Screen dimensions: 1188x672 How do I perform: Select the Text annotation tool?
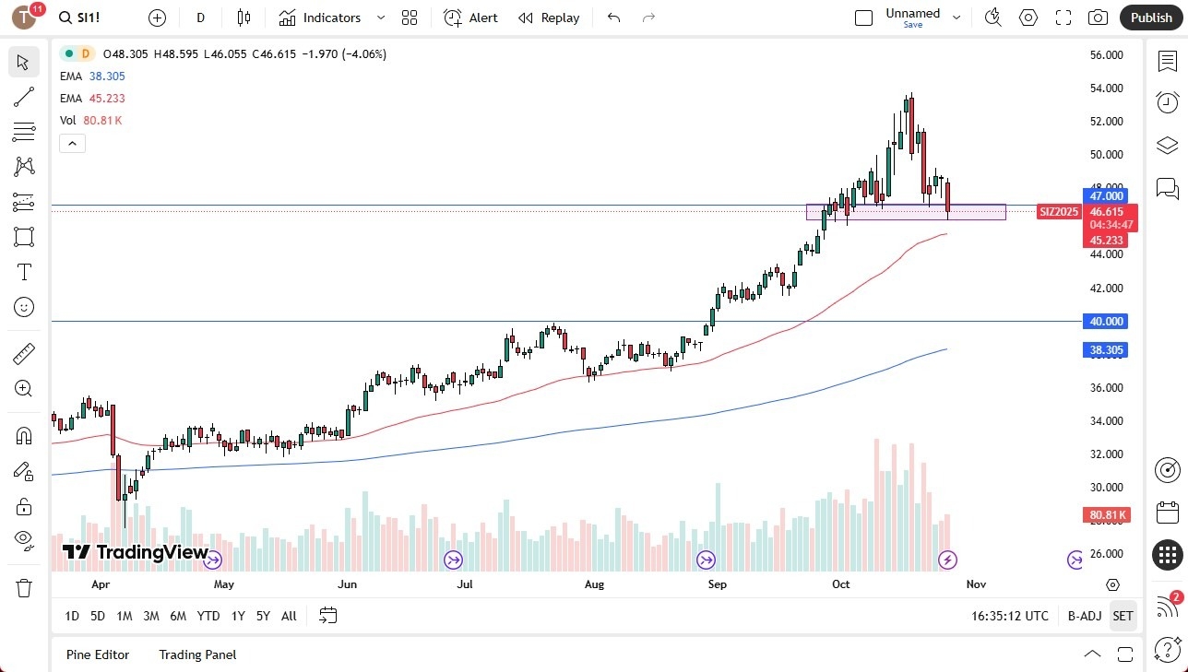(24, 272)
